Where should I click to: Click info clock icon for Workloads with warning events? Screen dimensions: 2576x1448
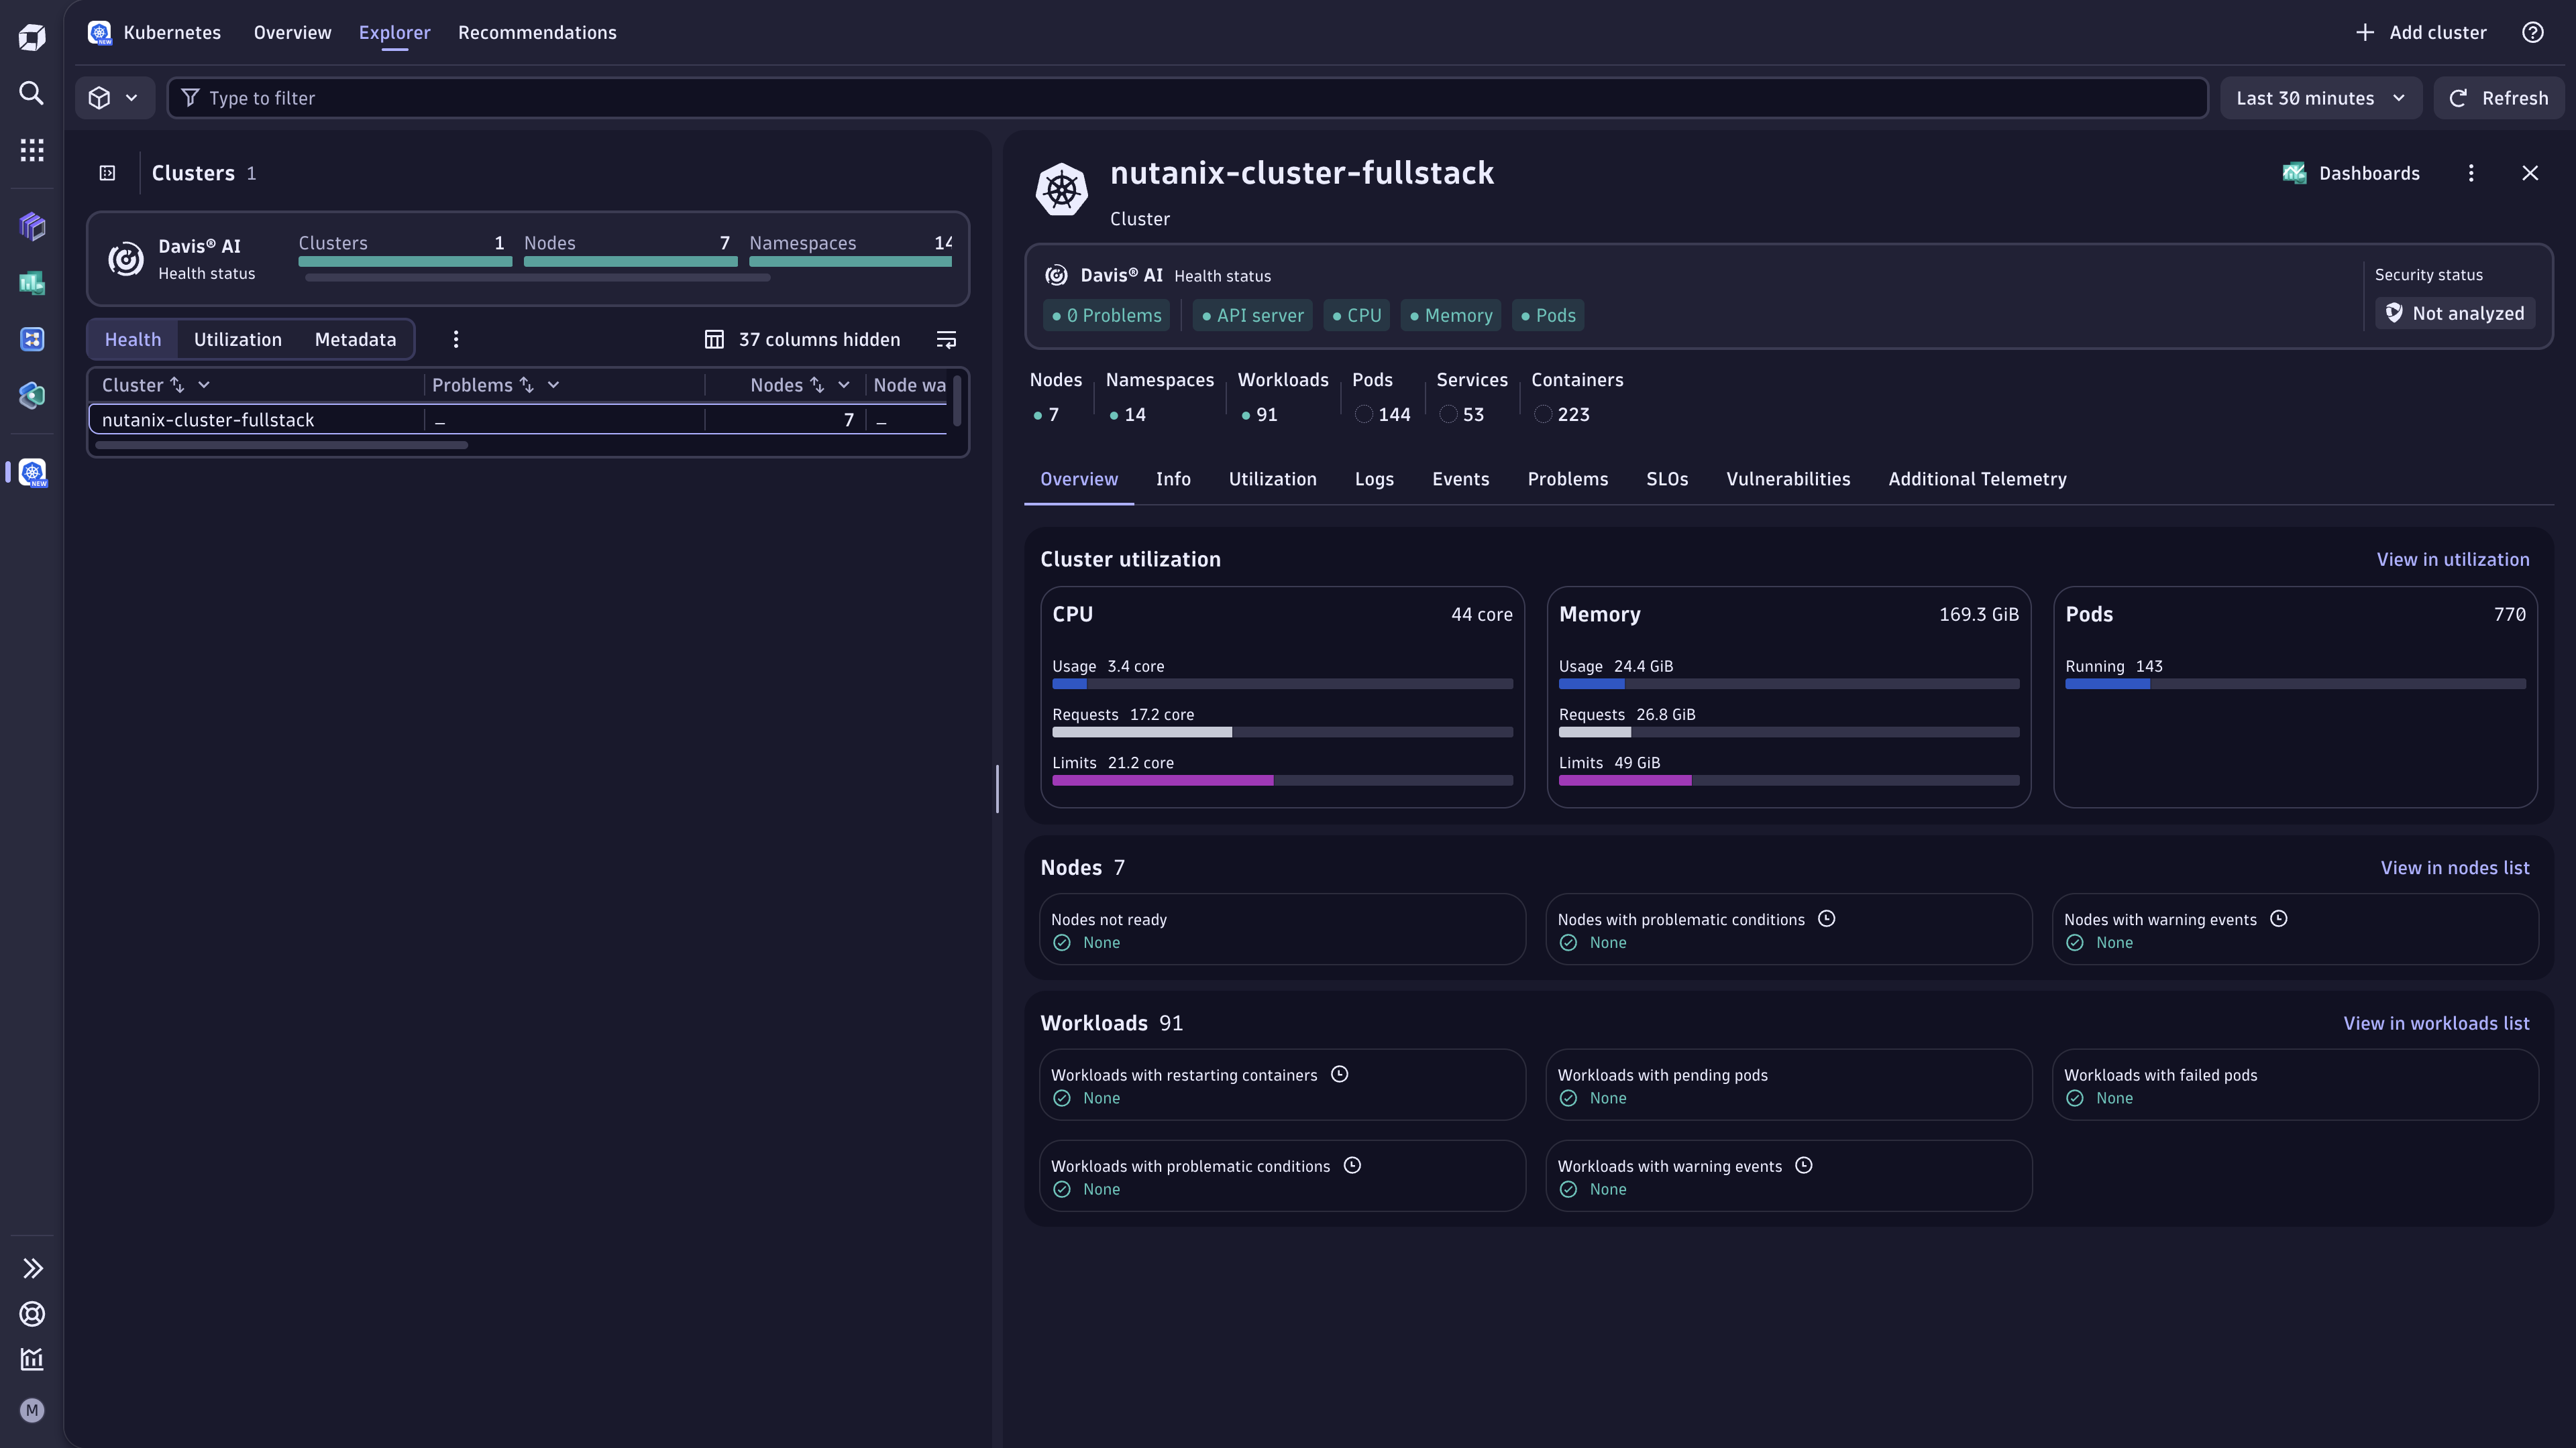coord(1803,1165)
